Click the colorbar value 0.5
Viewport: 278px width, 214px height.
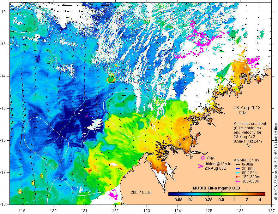pos(221,200)
